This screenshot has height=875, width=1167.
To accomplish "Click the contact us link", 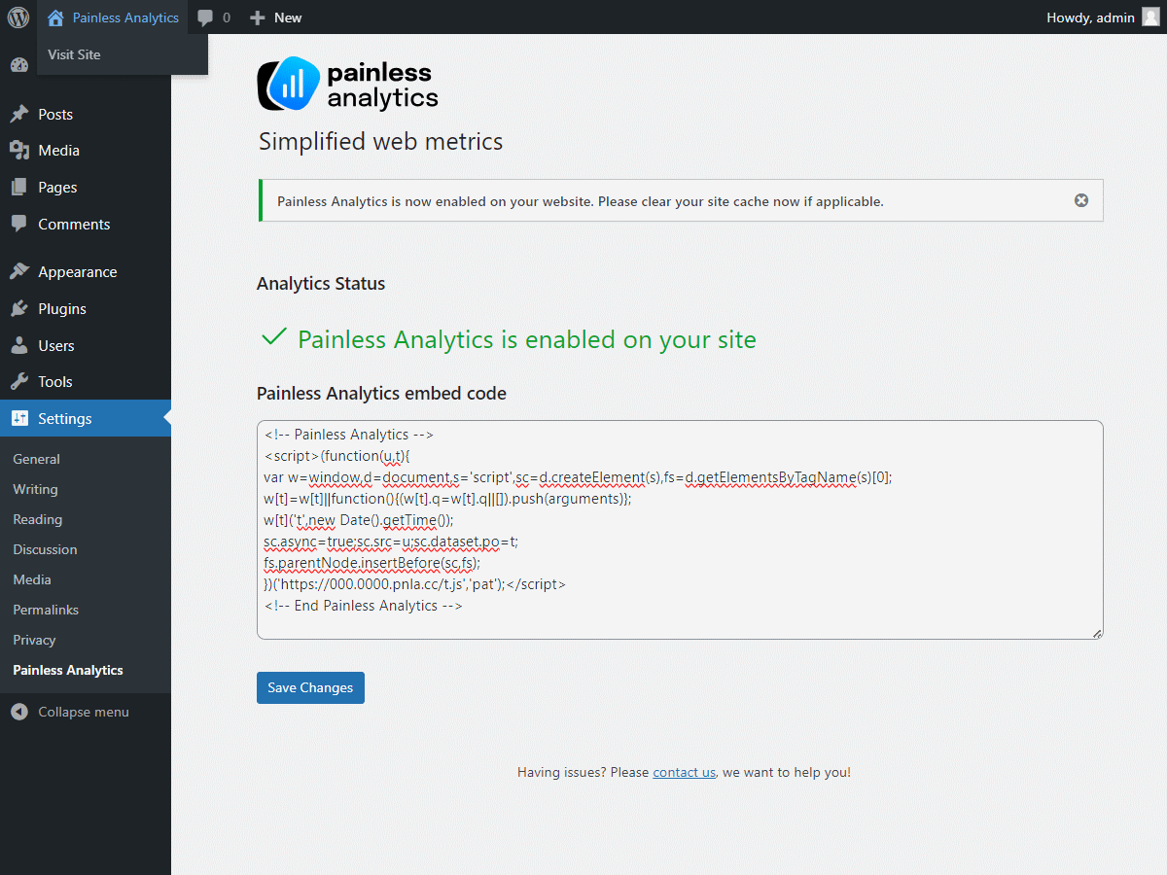I will 684,772.
